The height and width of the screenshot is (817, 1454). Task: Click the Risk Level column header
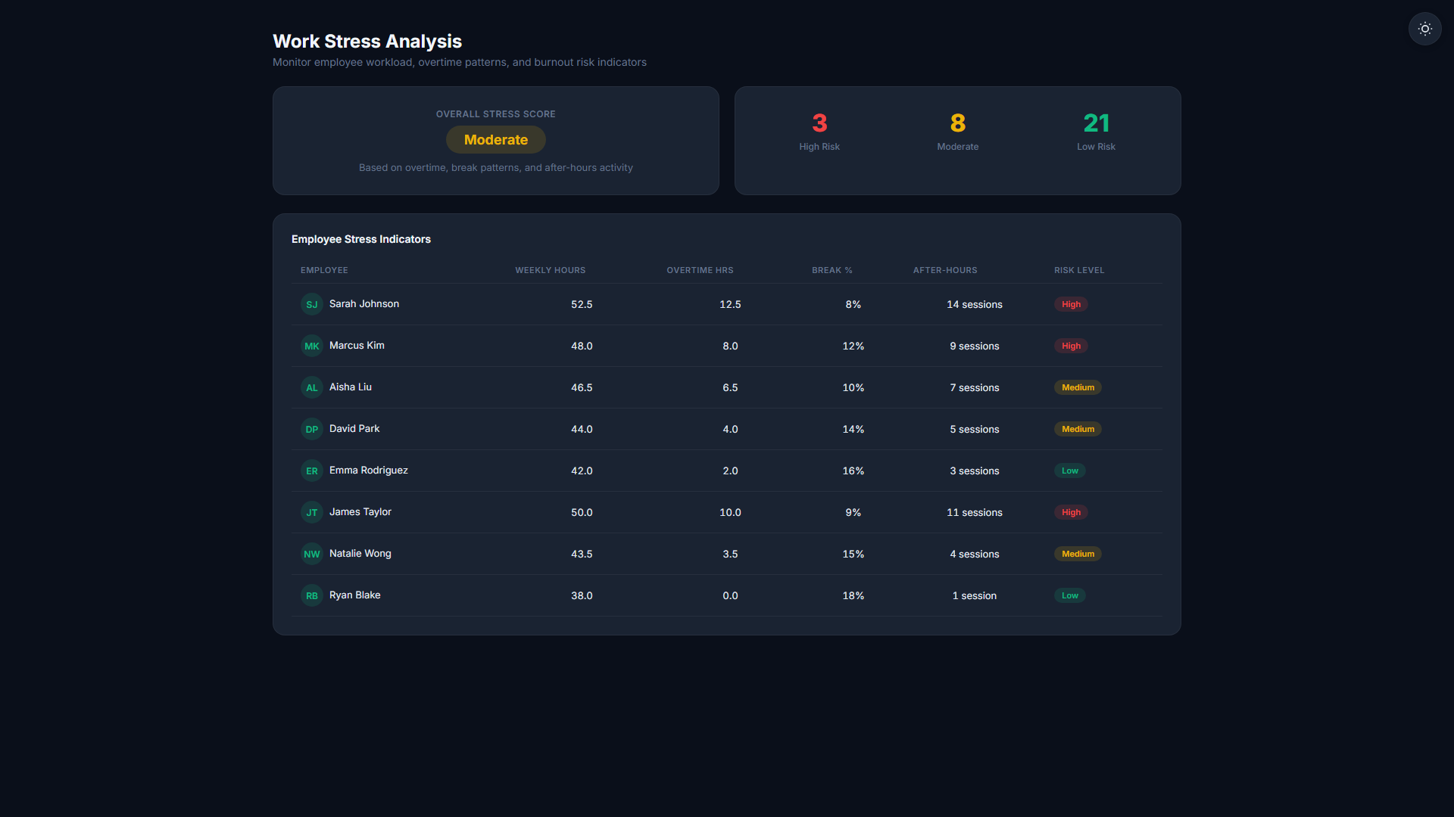coord(1079,270)
